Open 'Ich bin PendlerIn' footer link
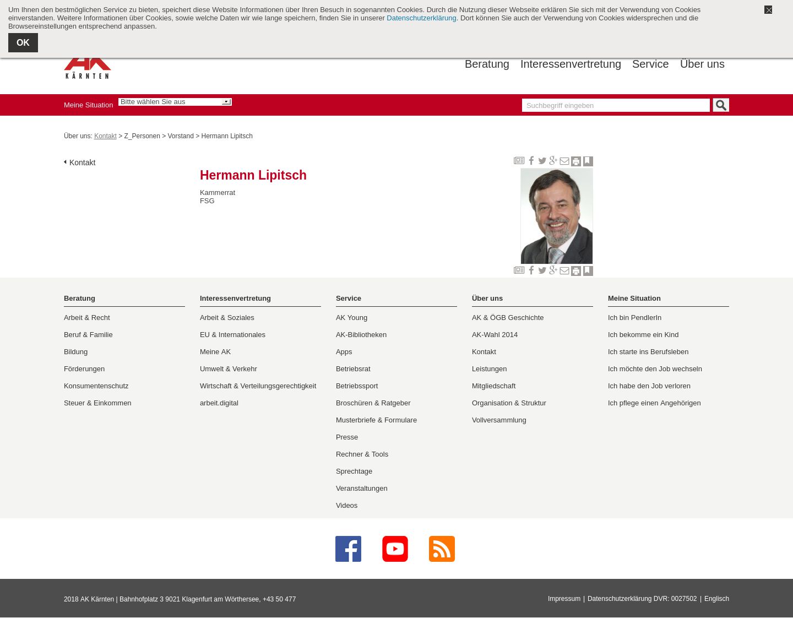793x618 pixels. coord(634,318)
